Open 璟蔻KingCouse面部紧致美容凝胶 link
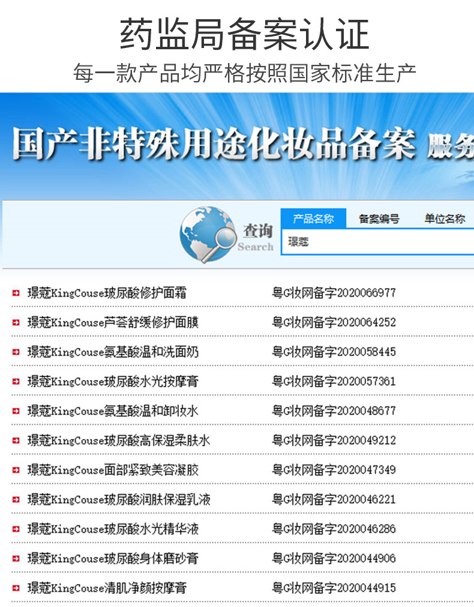The width and height of the screenshot is (474, 607). [x=113, y=470]
